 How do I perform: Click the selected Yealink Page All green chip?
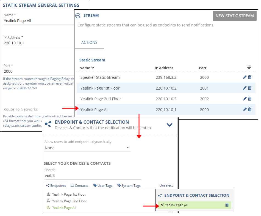pyautogui.click(x=194, y=205)
